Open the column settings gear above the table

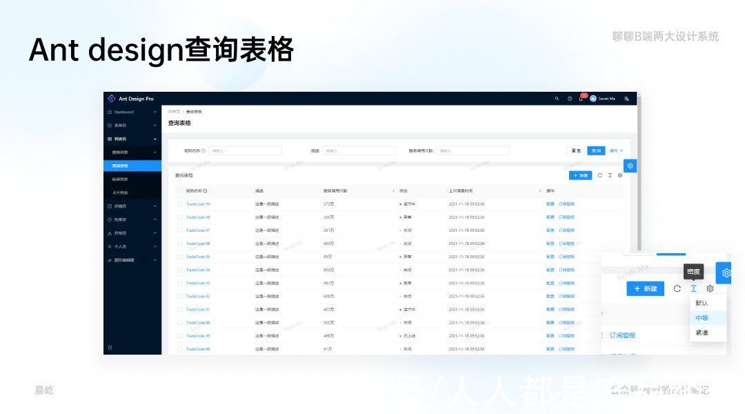coord(619,175)
